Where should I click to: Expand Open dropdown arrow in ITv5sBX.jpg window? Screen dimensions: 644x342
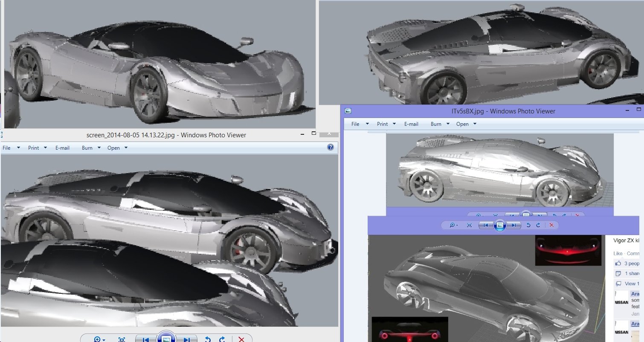[x=475, y=125]
